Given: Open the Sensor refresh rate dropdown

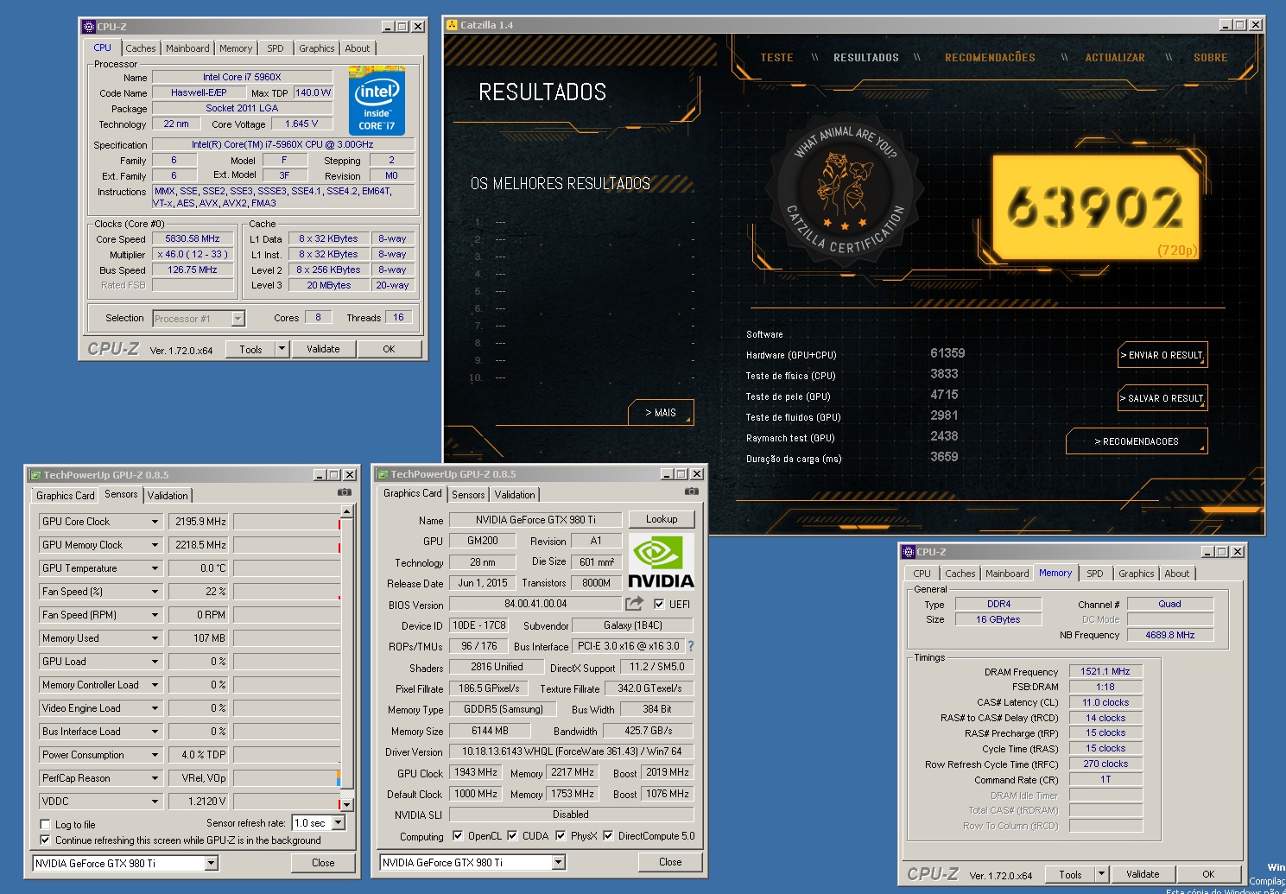Looking at the screenshot, I should click(339, 823).
